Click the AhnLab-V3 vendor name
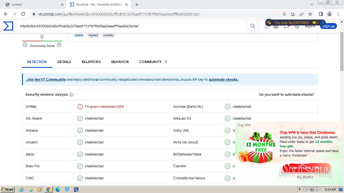Image resolution: width=344 pixels, height=193 pixels. [x=182, y=118]
